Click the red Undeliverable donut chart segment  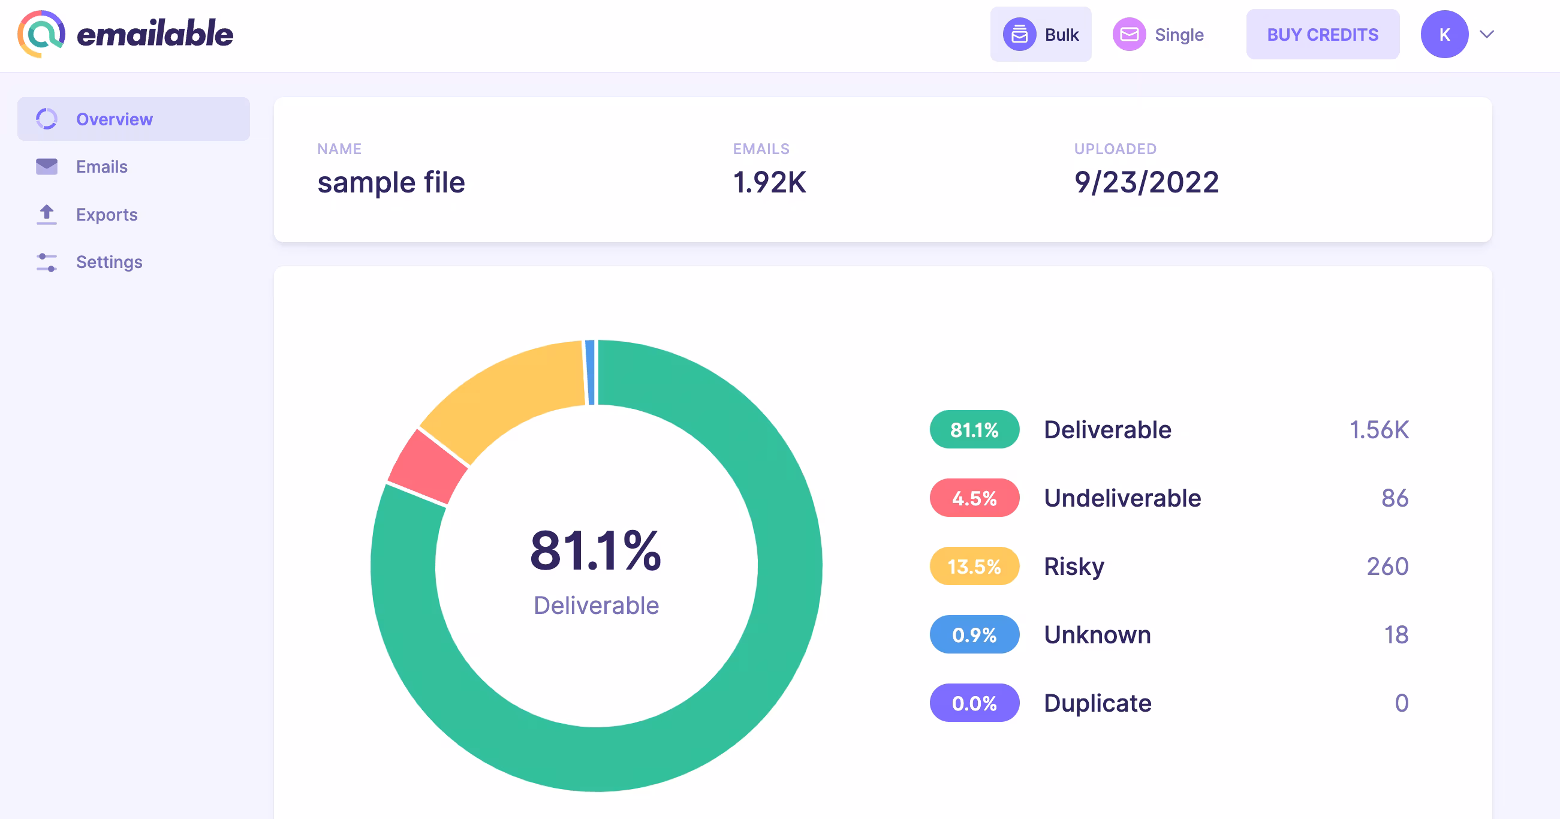pos(427,467)
